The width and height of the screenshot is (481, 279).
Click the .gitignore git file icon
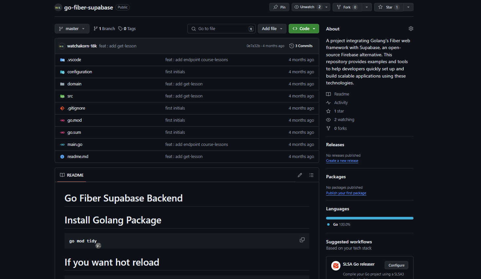62,108
